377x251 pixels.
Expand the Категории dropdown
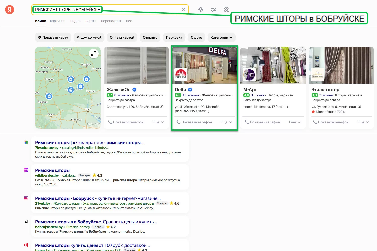pyautogui.click(x=222, y=37)
